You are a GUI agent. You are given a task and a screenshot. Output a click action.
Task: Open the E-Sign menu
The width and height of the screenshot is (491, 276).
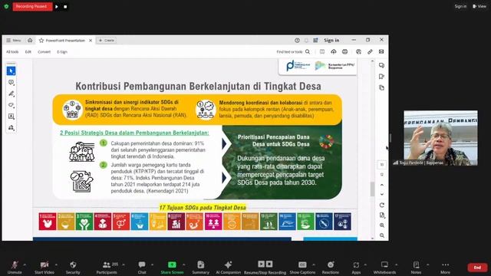pyautogui.click(x=62, y=52)
